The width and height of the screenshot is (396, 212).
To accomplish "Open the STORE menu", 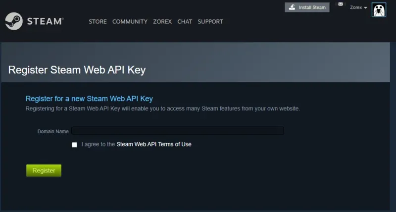I will coord(98,22).
